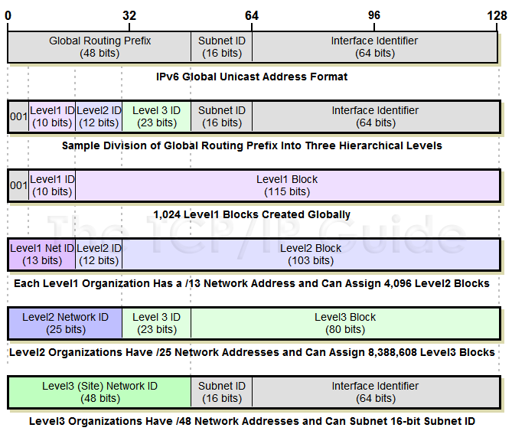Screen dimensions: 512x444
Task: Click the "IPv6 Global Unicast Address Format" caption
Action: click(x=252, y=77)
